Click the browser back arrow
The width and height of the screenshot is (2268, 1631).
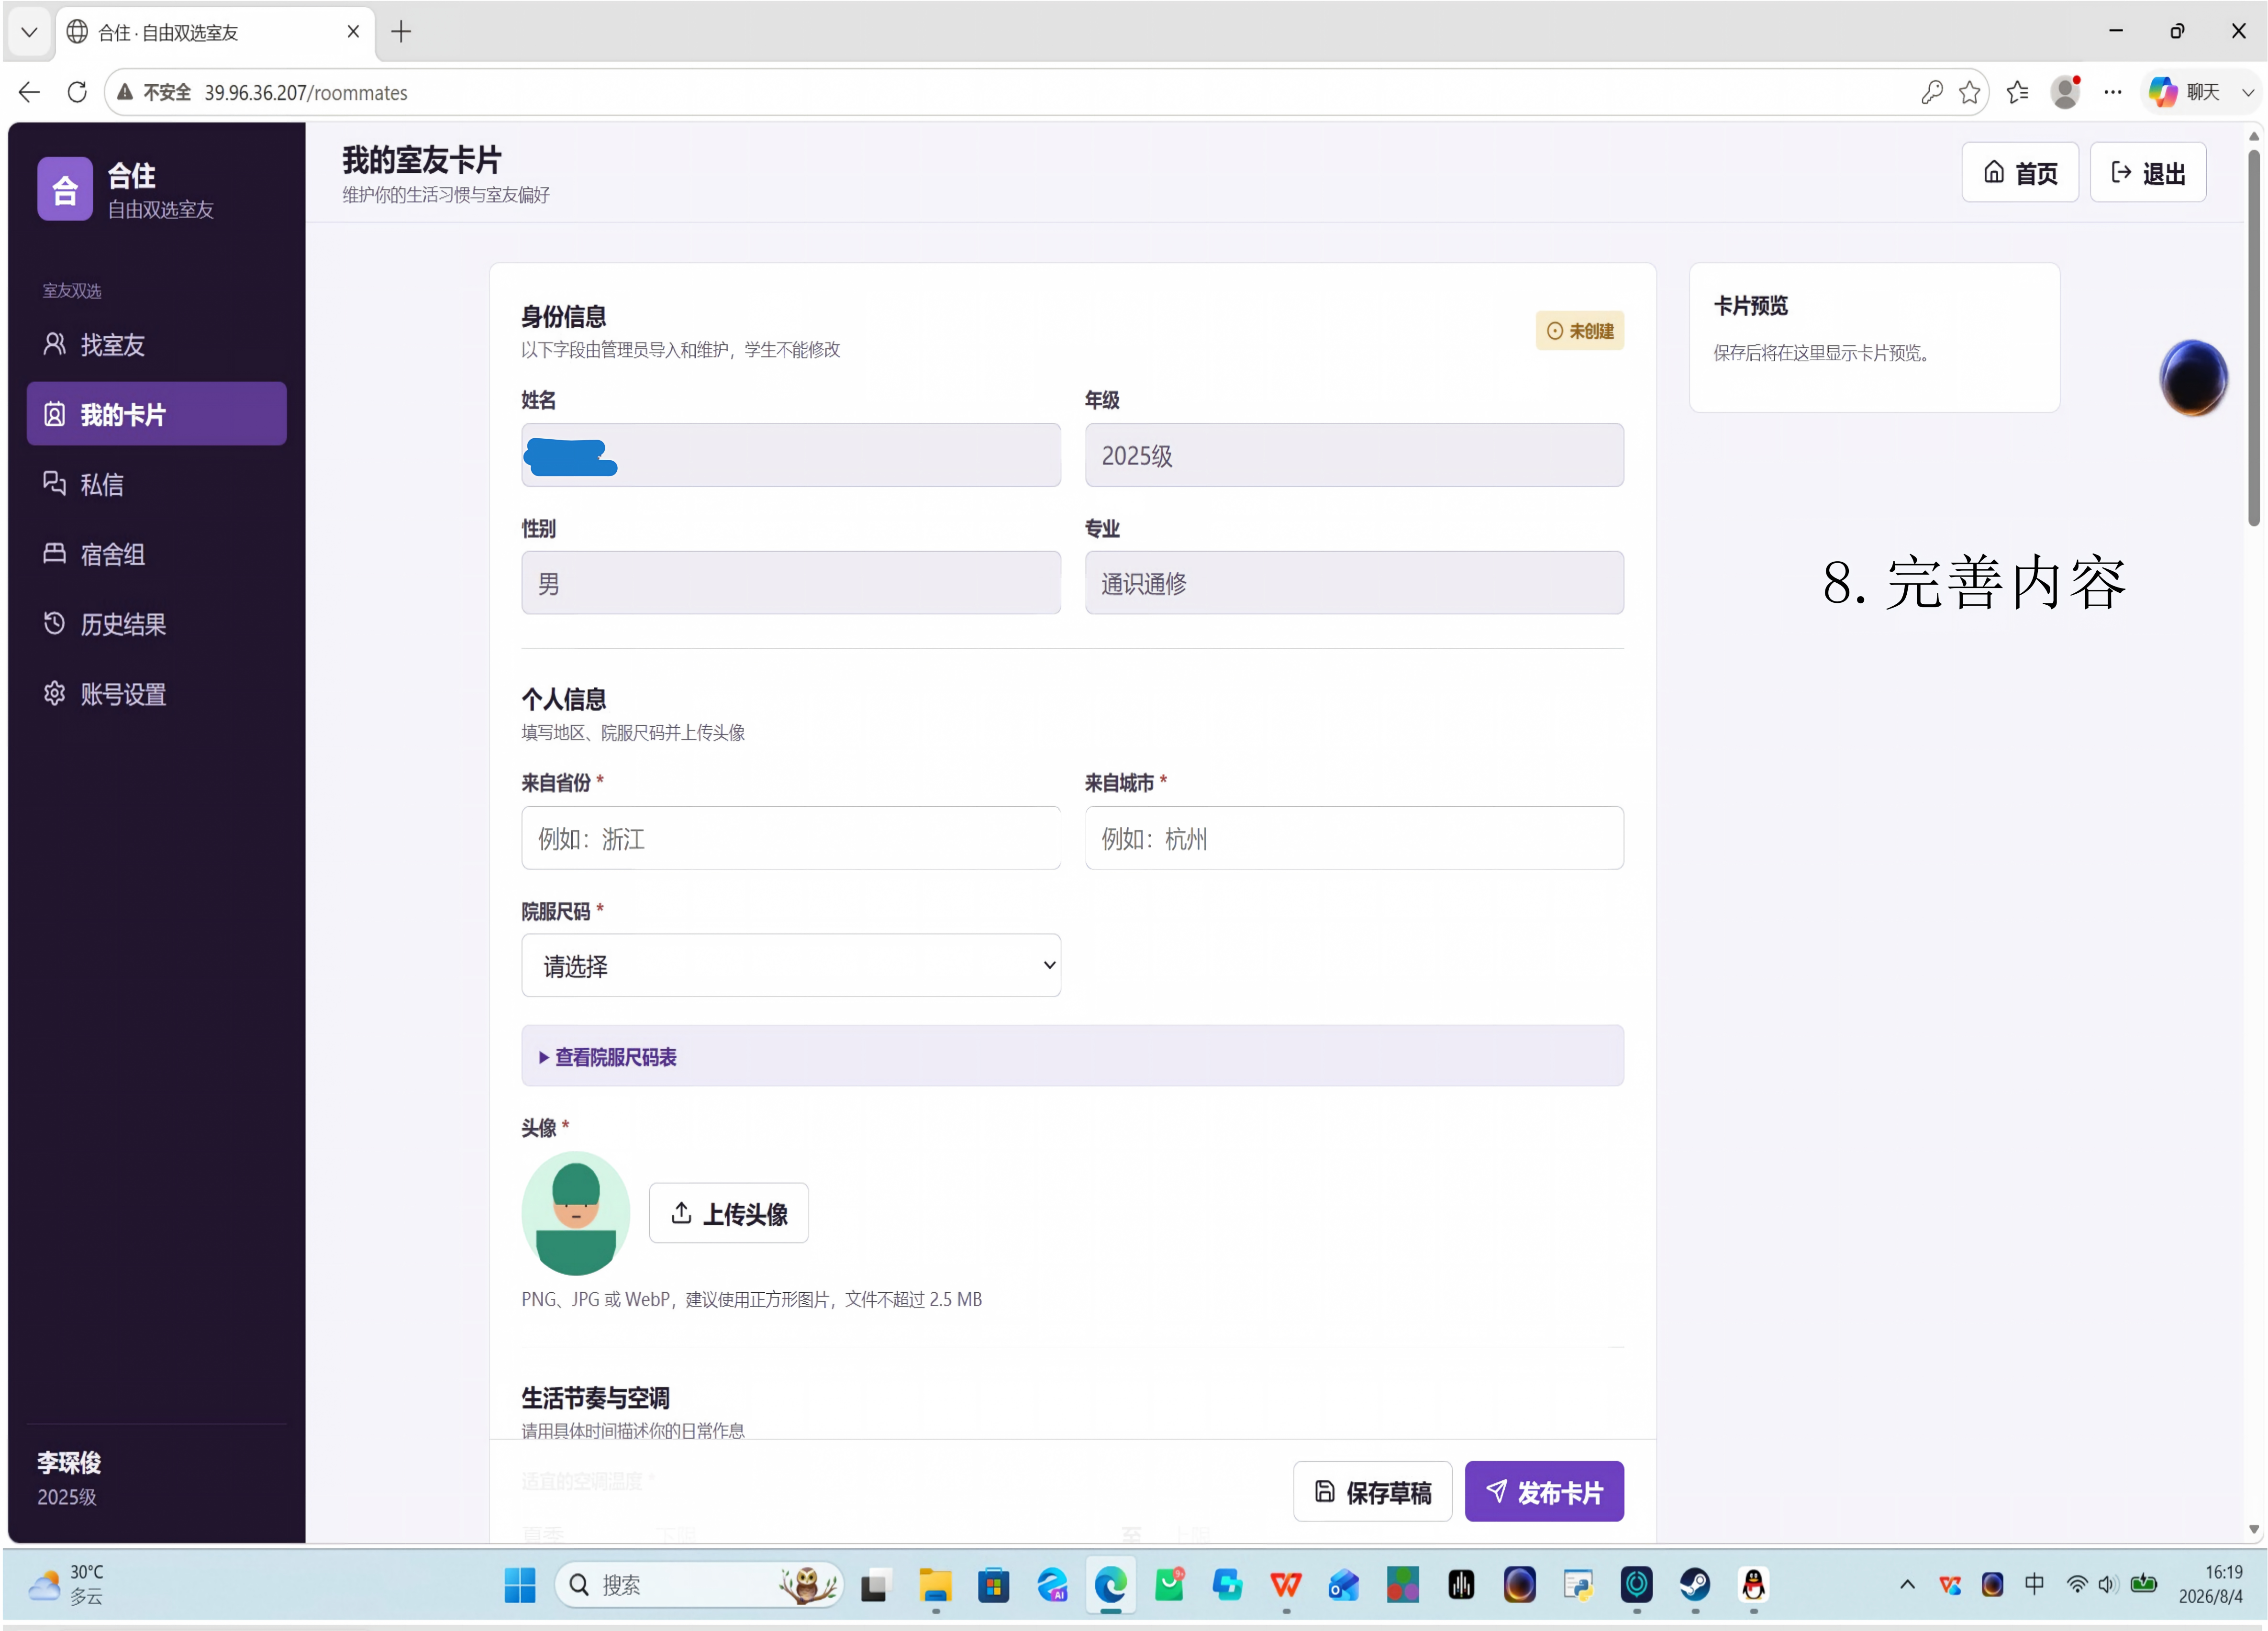29,92
